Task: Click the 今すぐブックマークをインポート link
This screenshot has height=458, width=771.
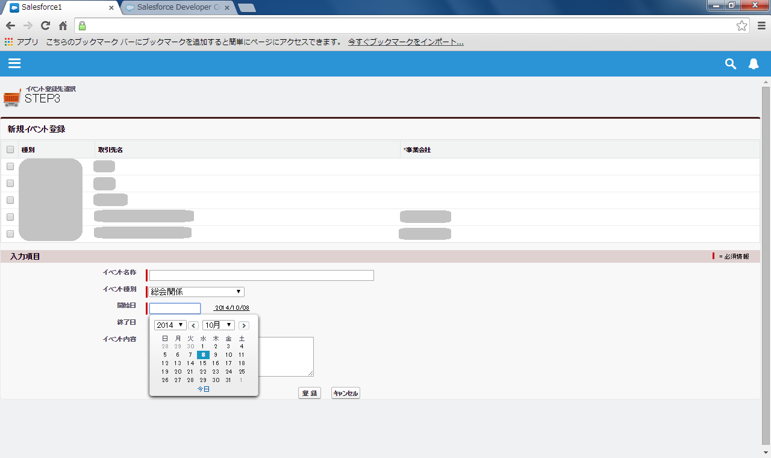Action: pos(406,42)
